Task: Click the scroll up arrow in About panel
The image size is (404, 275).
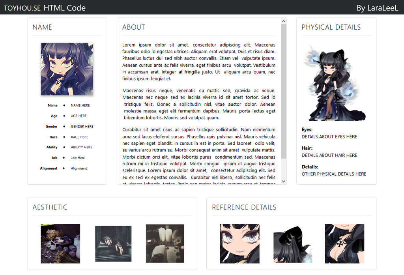Action: tap(283, 21)
